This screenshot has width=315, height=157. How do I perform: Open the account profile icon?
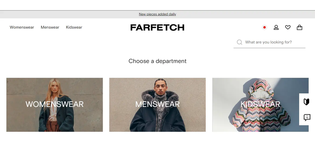tap(276, 27)
